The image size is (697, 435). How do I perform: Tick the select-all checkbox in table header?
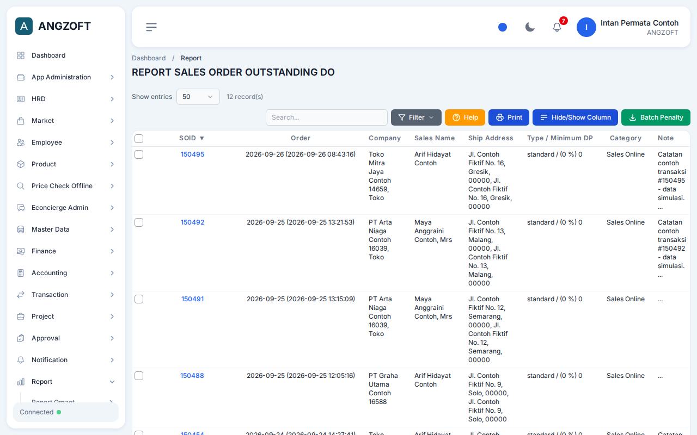[139, 139]
